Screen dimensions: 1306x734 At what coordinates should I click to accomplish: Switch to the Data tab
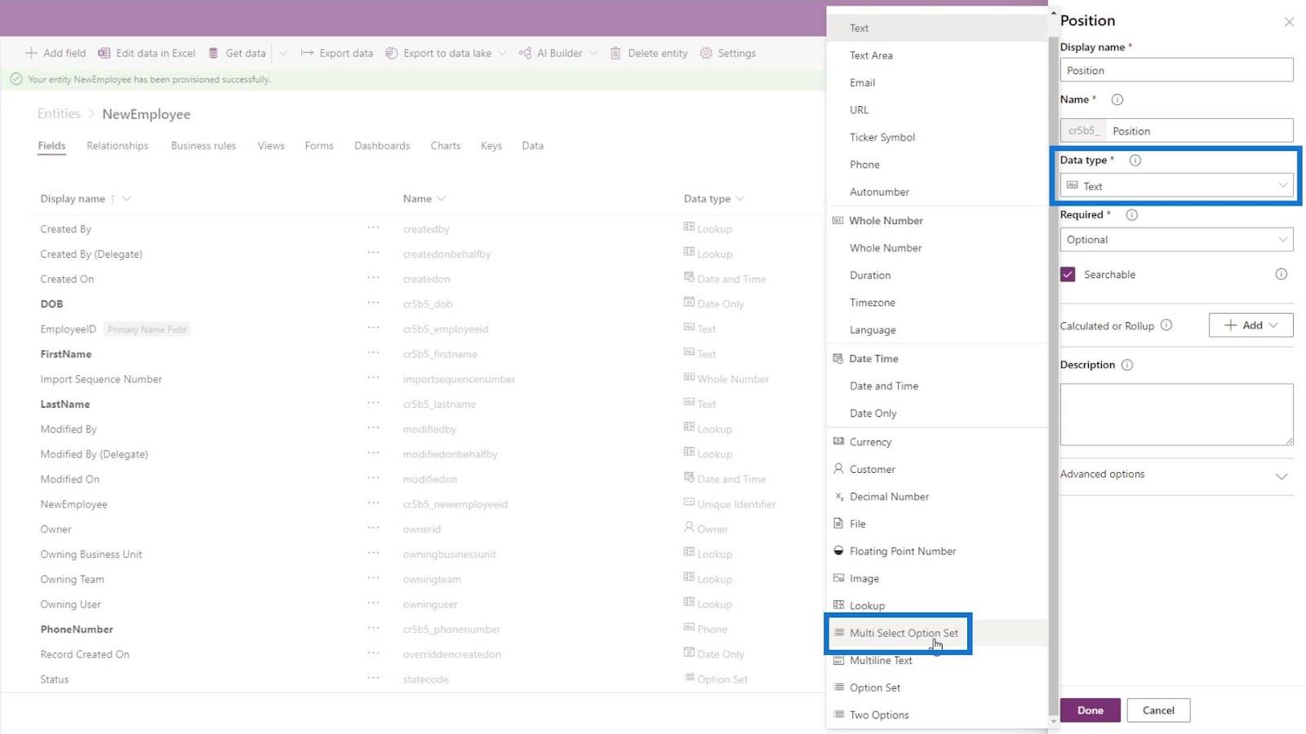pos(533,146)
